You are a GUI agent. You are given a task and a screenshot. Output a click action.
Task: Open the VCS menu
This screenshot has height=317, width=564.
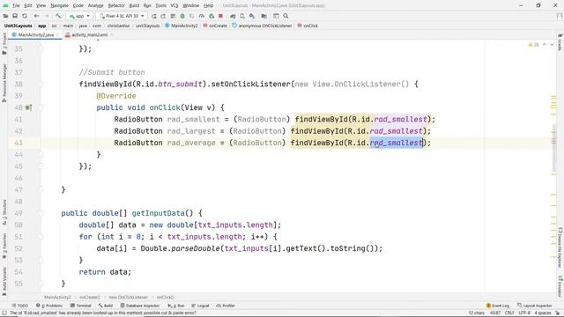[x=174, y=5]
